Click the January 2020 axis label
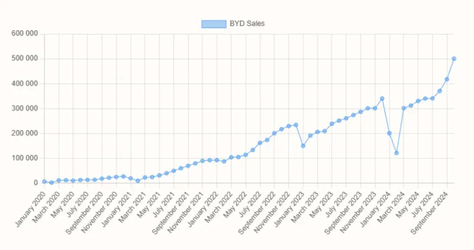 (x=30, y=209)
